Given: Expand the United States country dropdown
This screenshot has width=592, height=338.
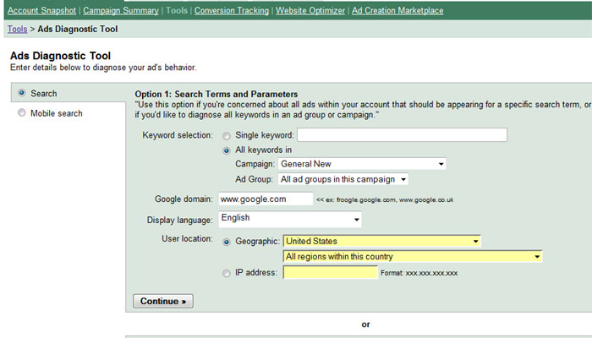Looking at the screenshot, I should pyautogui.click(x=382, y=241).
